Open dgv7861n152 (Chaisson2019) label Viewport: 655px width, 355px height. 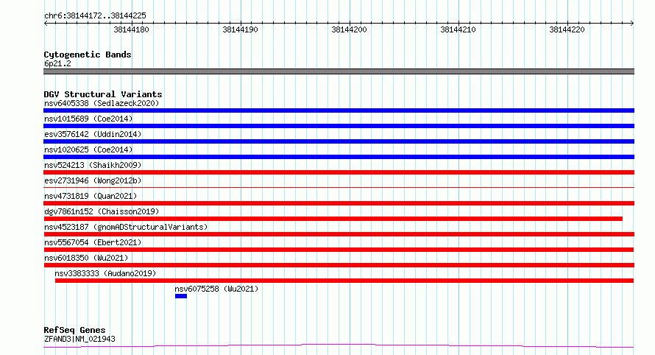(x=102, y=211)
